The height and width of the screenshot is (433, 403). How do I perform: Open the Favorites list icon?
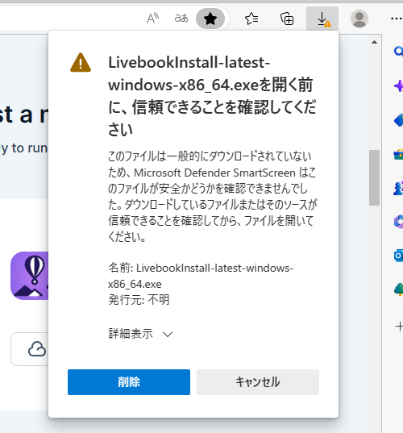coord(251,19)
